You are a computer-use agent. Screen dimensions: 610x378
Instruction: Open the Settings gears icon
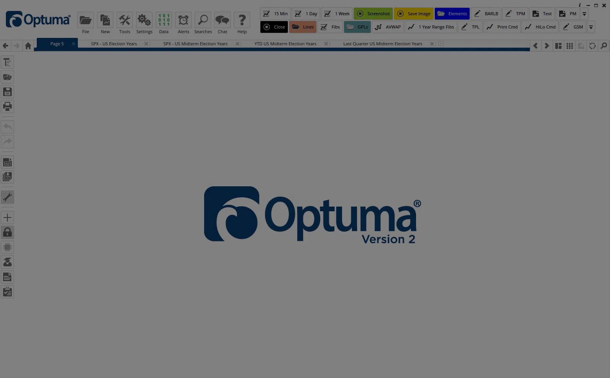[144, 20]
